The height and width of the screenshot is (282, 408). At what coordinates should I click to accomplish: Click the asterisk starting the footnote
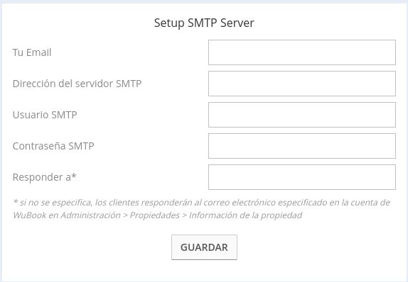click(15, 201)
